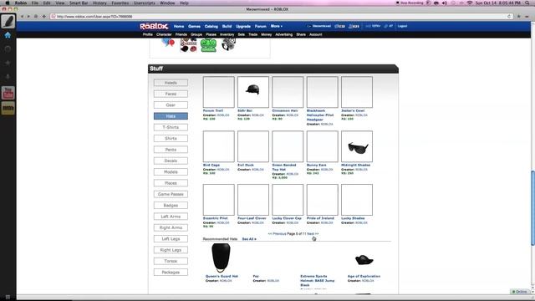
Task: Click See All recommended hats link
Action: pos(249,239)
